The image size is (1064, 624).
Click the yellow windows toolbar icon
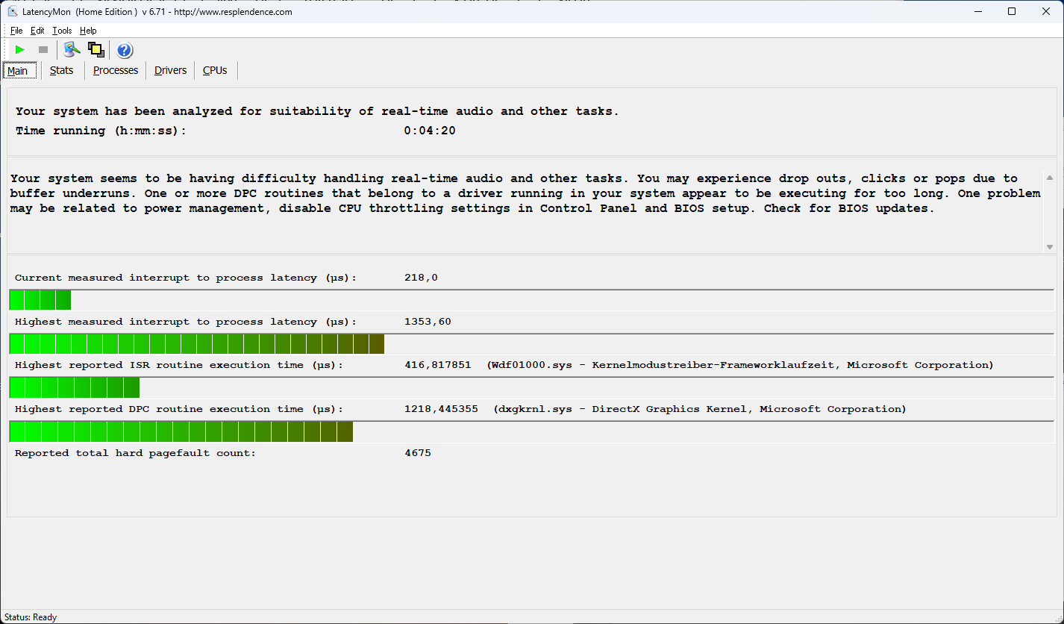pos(96,50)
